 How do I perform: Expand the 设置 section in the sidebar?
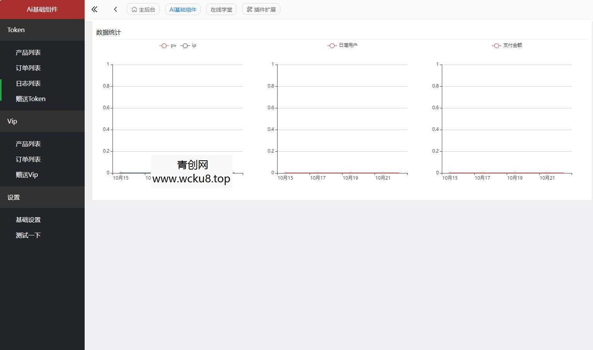point(14,197)
